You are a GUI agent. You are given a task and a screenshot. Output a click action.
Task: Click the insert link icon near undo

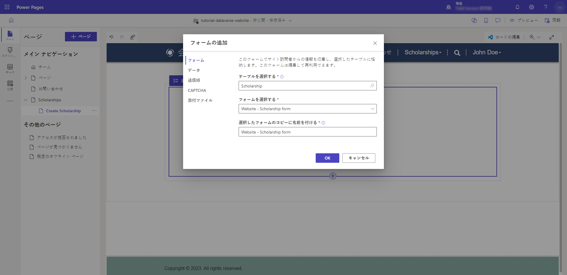point(133,37)
